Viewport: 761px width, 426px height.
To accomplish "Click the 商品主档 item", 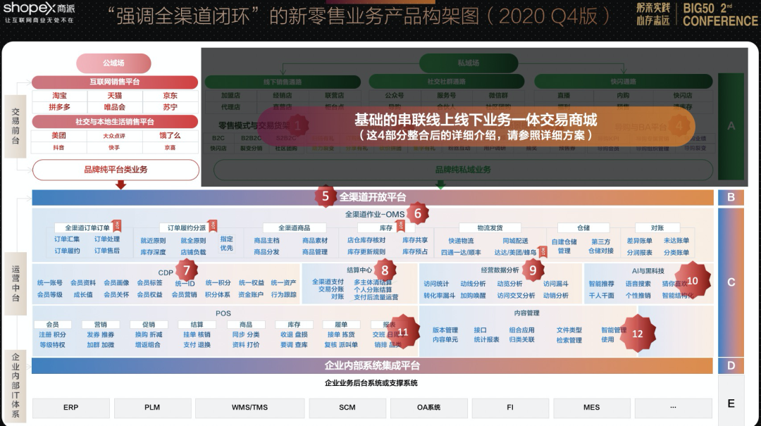I will coord(266,240).
